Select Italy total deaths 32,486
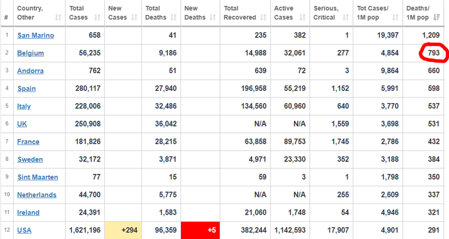 166,106
